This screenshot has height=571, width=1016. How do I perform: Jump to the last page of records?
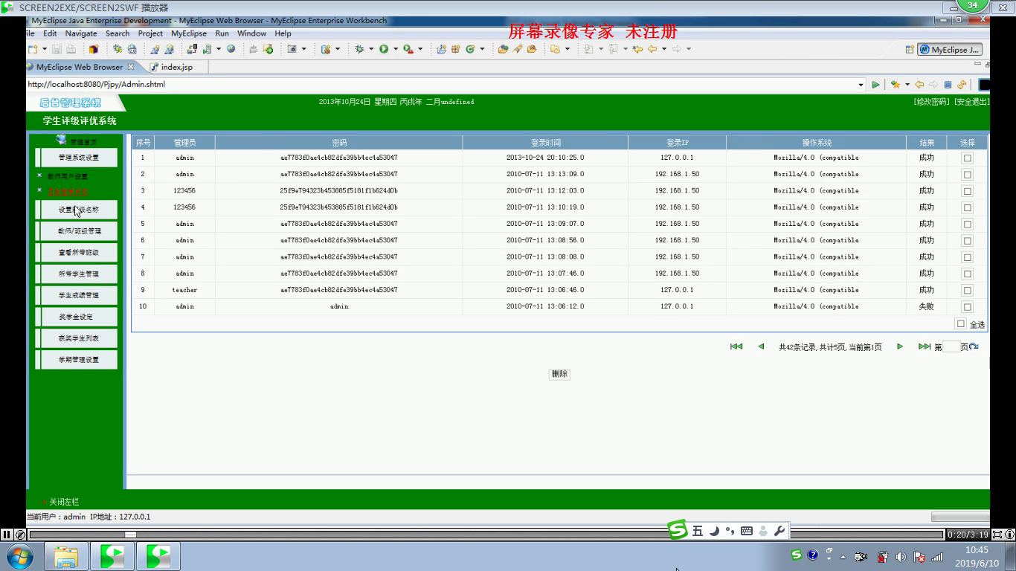[x=924, y=346]
